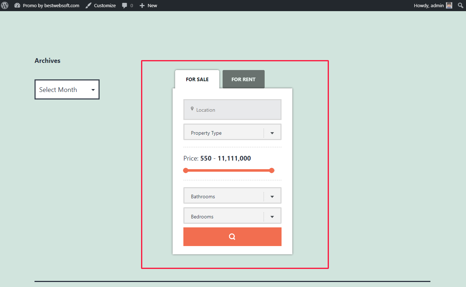Click the minimum price slider handle

click(x=186, y=170)
